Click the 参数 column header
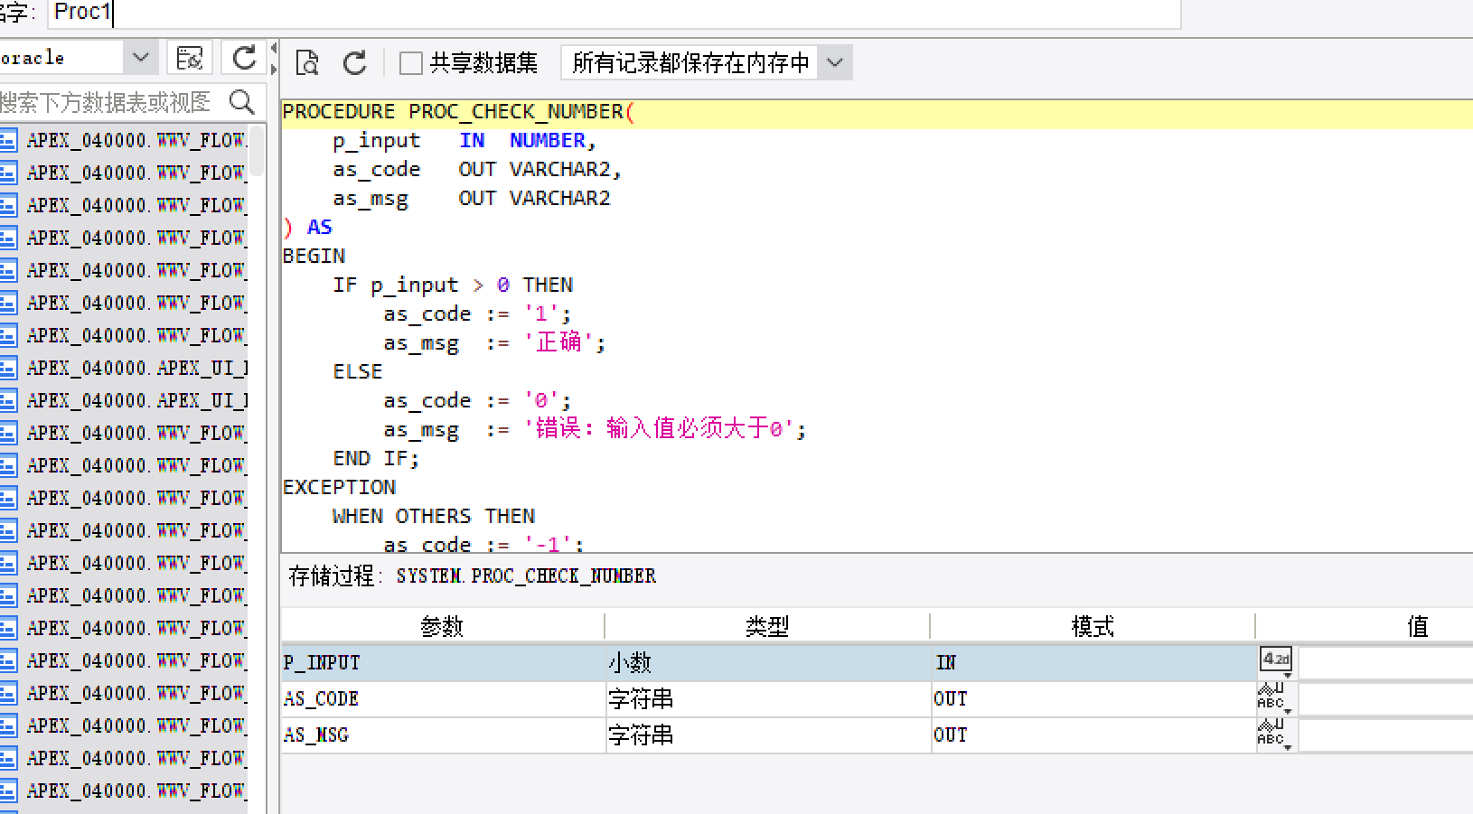The image size is (1473, 814). coord(442,626)
